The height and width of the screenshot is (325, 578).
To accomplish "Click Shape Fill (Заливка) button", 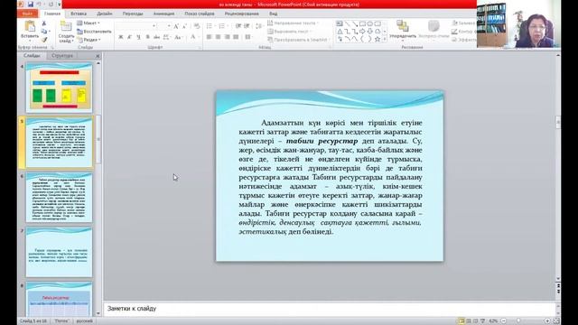I will tap(463, 23).
